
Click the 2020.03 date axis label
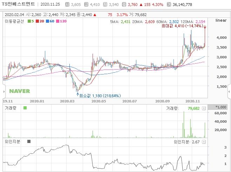pos(67,101)
